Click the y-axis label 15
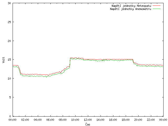The image size is (168, 126). coord(9,60)
